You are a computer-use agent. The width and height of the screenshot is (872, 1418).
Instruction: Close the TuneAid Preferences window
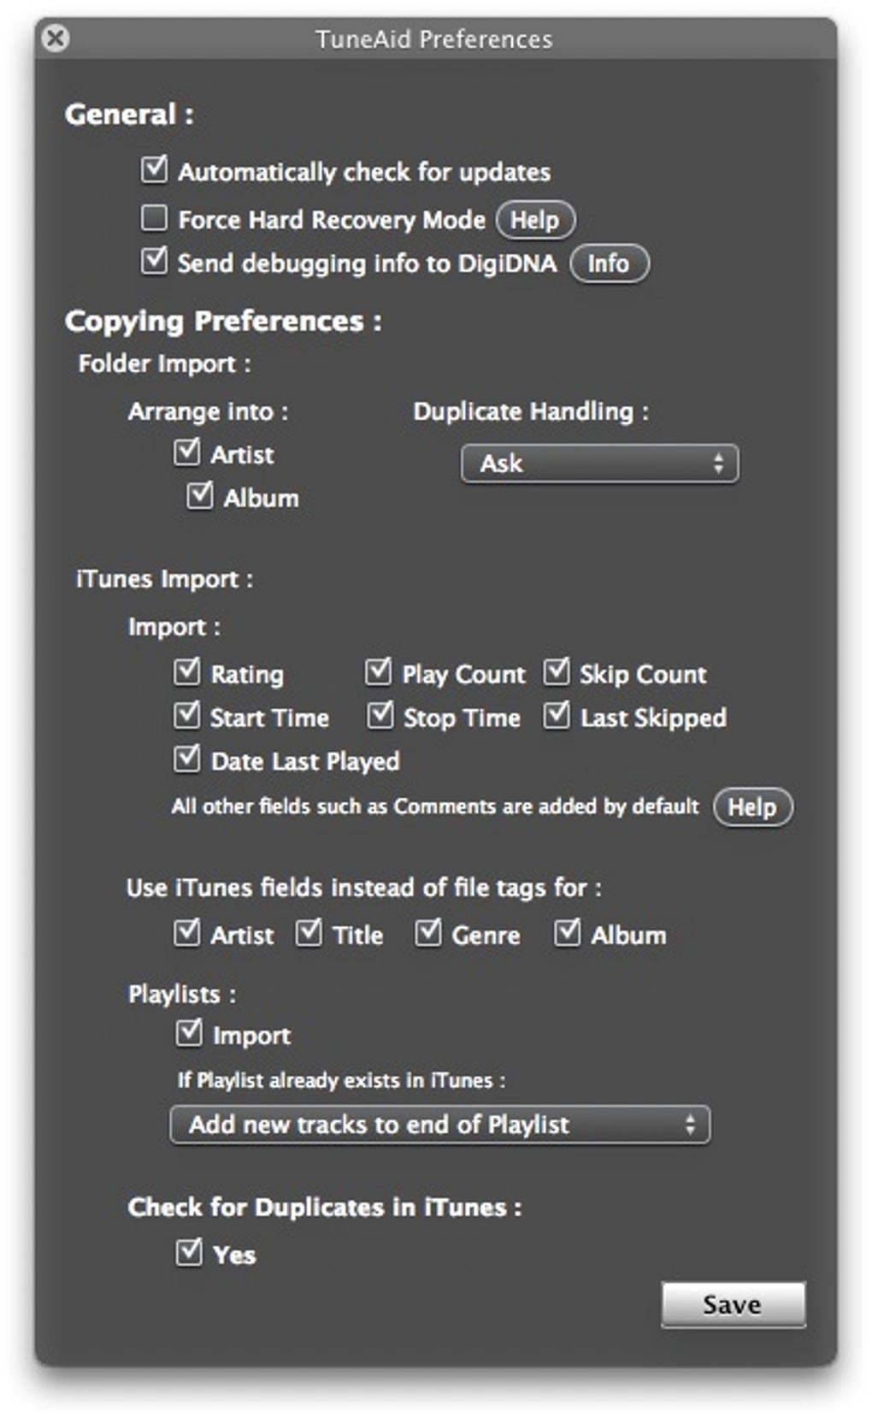[56, 38]
